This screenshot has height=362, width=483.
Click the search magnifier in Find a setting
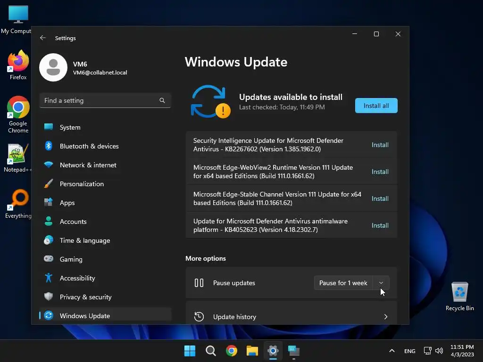pos(162,100)
